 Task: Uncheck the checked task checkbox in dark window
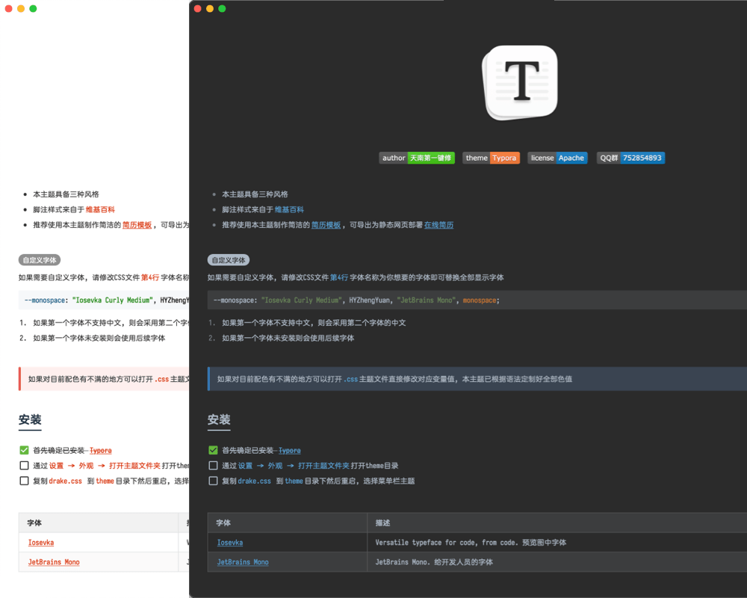[213, 451]
